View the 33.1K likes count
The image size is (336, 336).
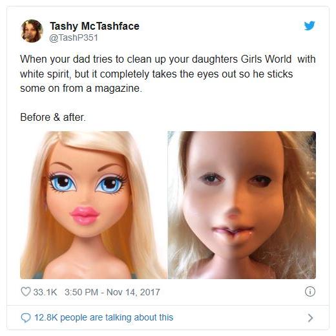[45, 292]
